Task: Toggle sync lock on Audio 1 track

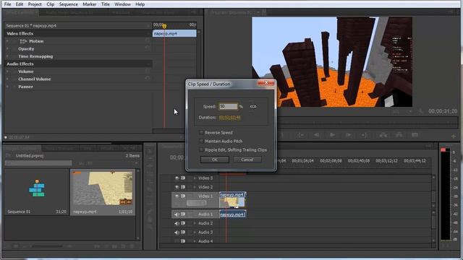Action: (x=183, y=214)
